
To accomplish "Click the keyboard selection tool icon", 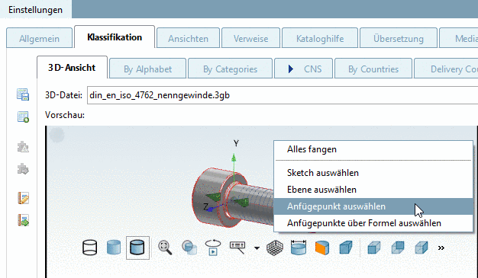I will coord(237,248).
